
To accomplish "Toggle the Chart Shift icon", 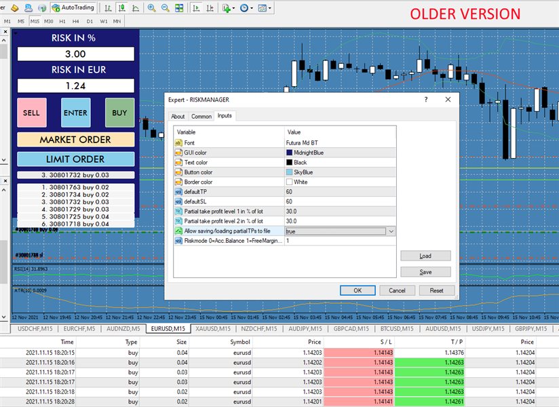I will point(210,8).
